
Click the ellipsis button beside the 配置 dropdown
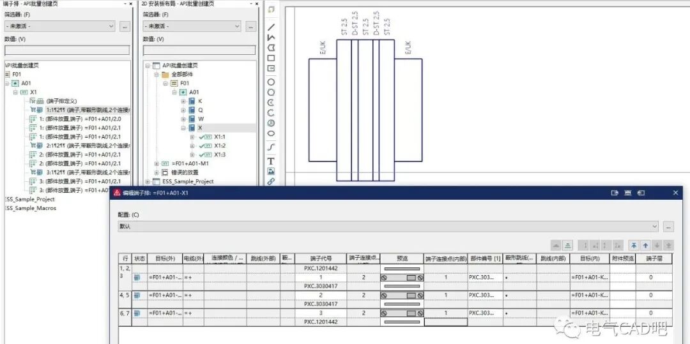(668, 227)
